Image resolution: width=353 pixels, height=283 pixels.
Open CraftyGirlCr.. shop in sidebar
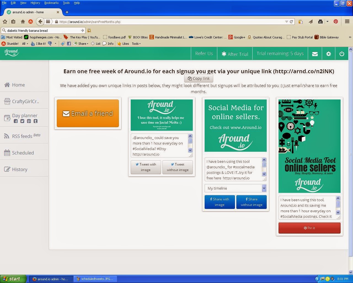pyautogui.click(x=22, y=101)
